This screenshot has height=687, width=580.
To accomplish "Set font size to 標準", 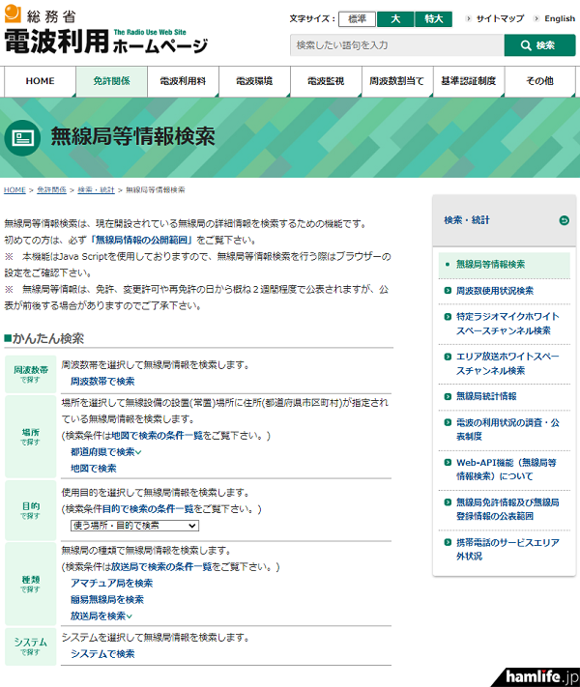I will tap(357, 18).
